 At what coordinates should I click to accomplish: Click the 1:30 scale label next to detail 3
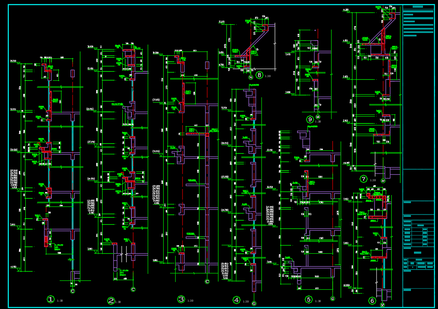click(x=190, y=300)
